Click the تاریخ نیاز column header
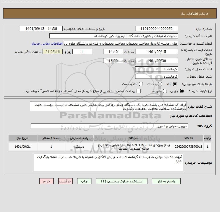220x212 pixels. tap(23, 138)
